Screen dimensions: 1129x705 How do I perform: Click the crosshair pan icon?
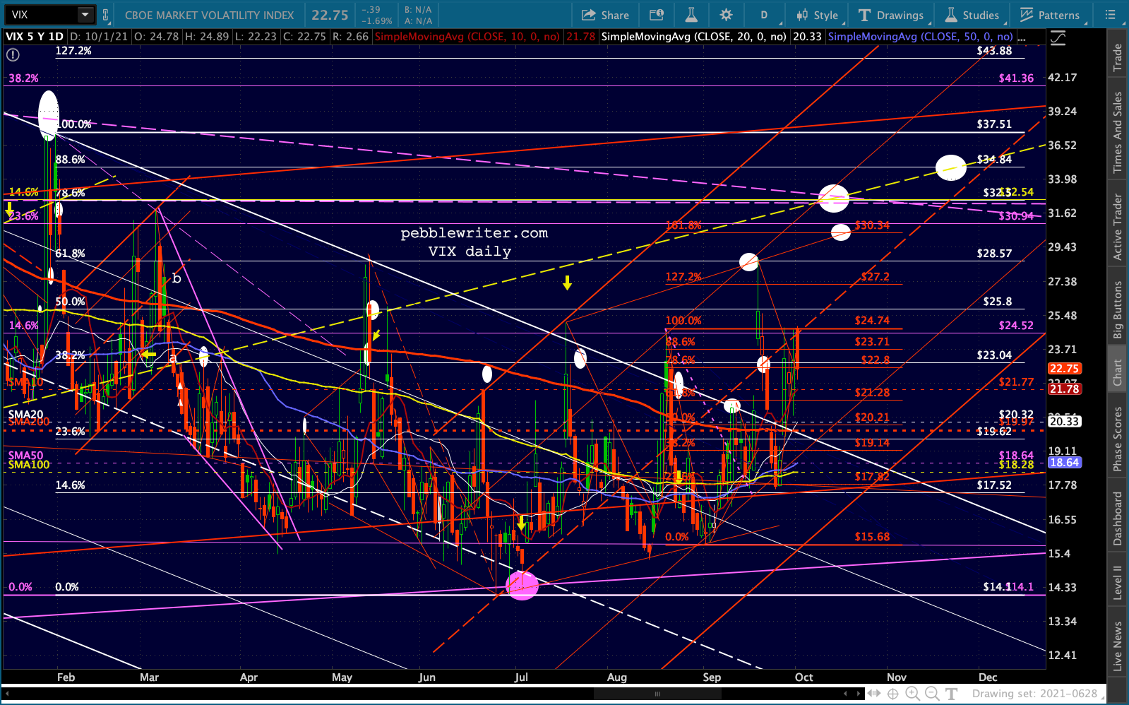pyautogui.click(x=892, y=694)
